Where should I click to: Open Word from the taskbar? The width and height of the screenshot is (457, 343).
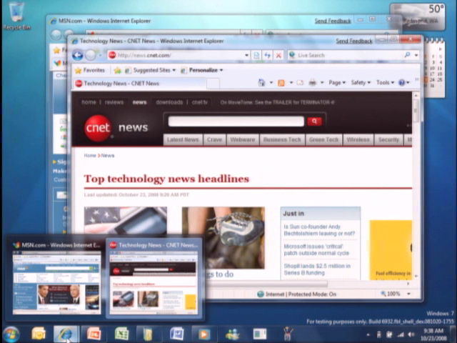click(176, 334)
